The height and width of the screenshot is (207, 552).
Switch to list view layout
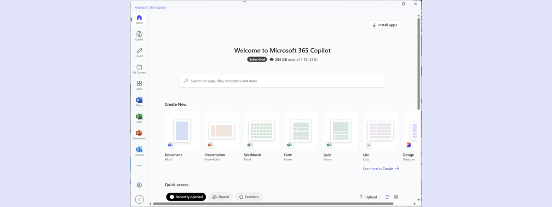coord(388,197)
